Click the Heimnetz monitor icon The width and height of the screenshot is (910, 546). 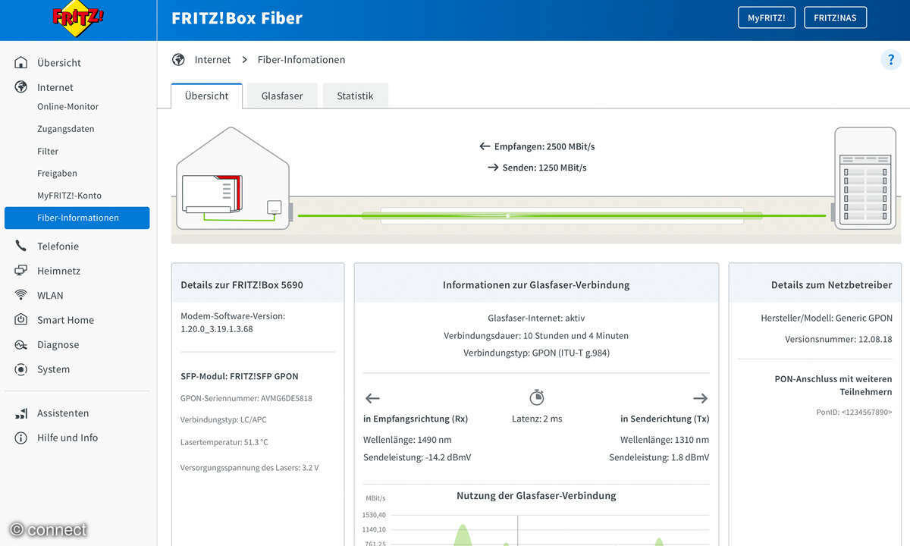(x=21, y=271)
